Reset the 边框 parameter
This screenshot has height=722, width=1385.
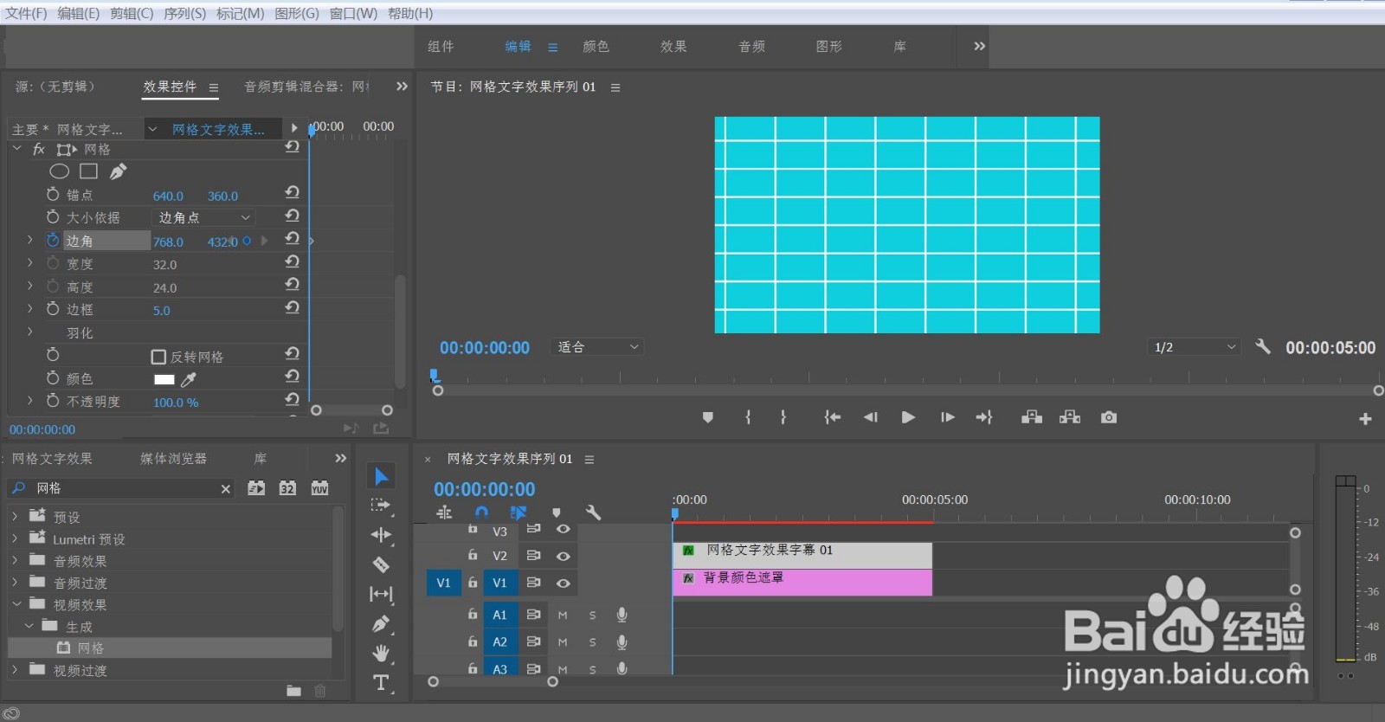coord(293,307)
